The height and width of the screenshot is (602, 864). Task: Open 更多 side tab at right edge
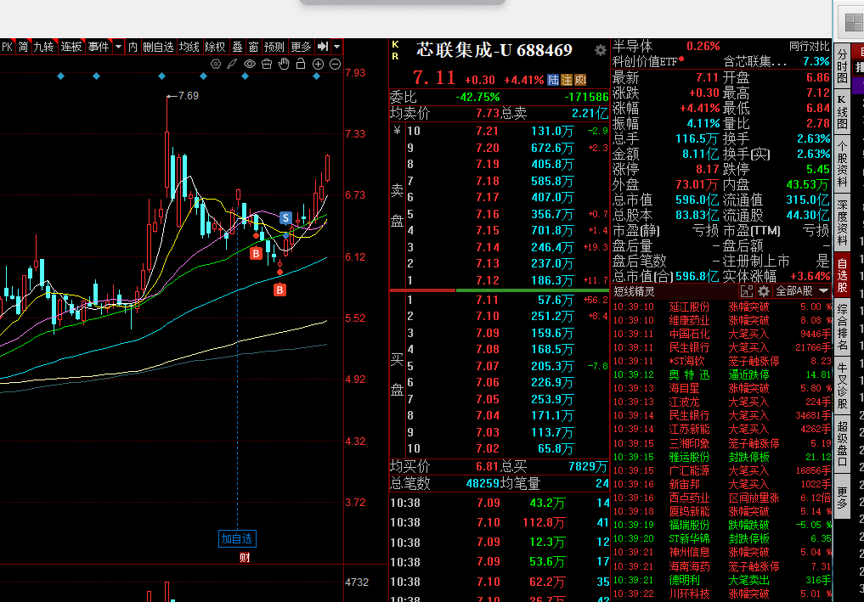click(843, 497)
